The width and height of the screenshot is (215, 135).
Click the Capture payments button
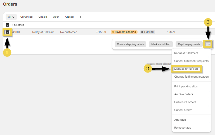(x=189, y=44)
